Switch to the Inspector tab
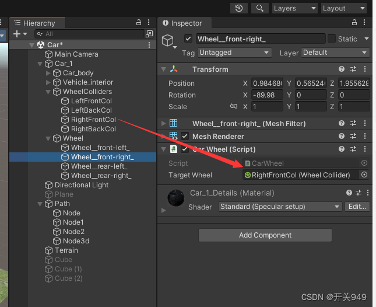The width and height of the screenshot is (376, 307). (185, 23)
